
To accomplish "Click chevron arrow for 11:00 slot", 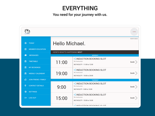I will [136, 62].
